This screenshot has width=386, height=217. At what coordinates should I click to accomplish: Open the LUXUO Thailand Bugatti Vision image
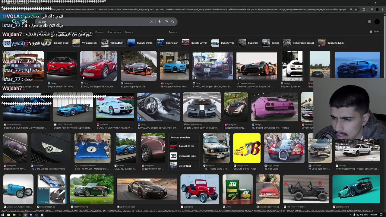pyautogui.click(x=73, y=107)
